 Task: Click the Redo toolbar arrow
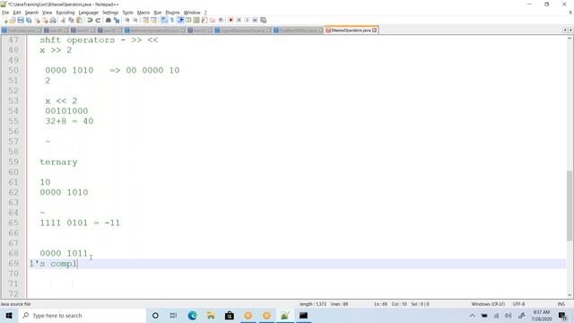coord(98,20)
